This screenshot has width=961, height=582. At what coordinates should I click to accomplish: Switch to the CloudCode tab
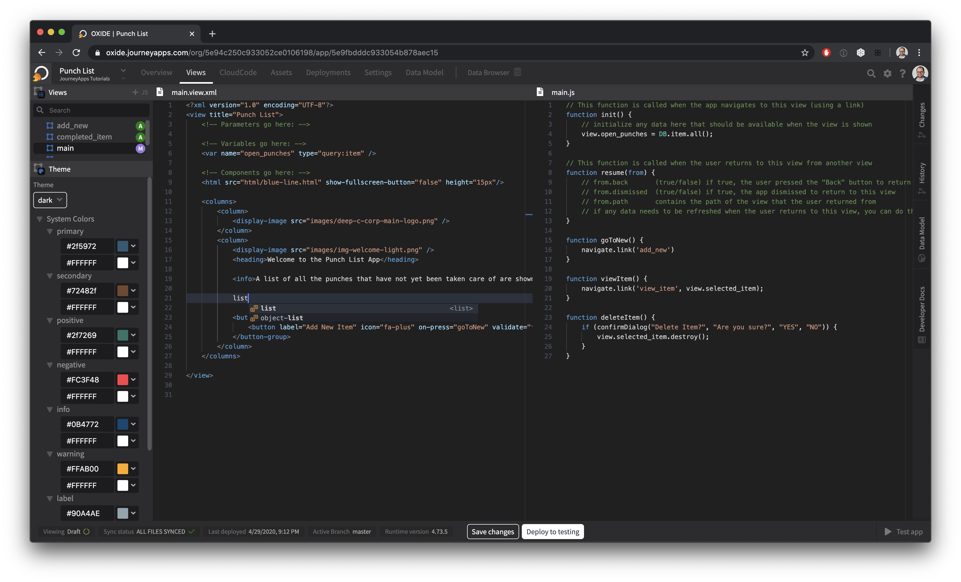(238, 73)
